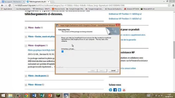Image resolution: width=175 pixels, height=98 pixels.
Task: Click the InstallShield title bar icon
Action: pos(57,25)
